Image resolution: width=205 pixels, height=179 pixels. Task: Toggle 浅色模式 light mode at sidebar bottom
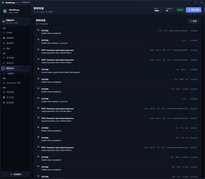point(15,174)
